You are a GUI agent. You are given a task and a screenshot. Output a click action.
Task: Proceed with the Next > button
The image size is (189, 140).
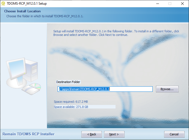click(114, 134)
